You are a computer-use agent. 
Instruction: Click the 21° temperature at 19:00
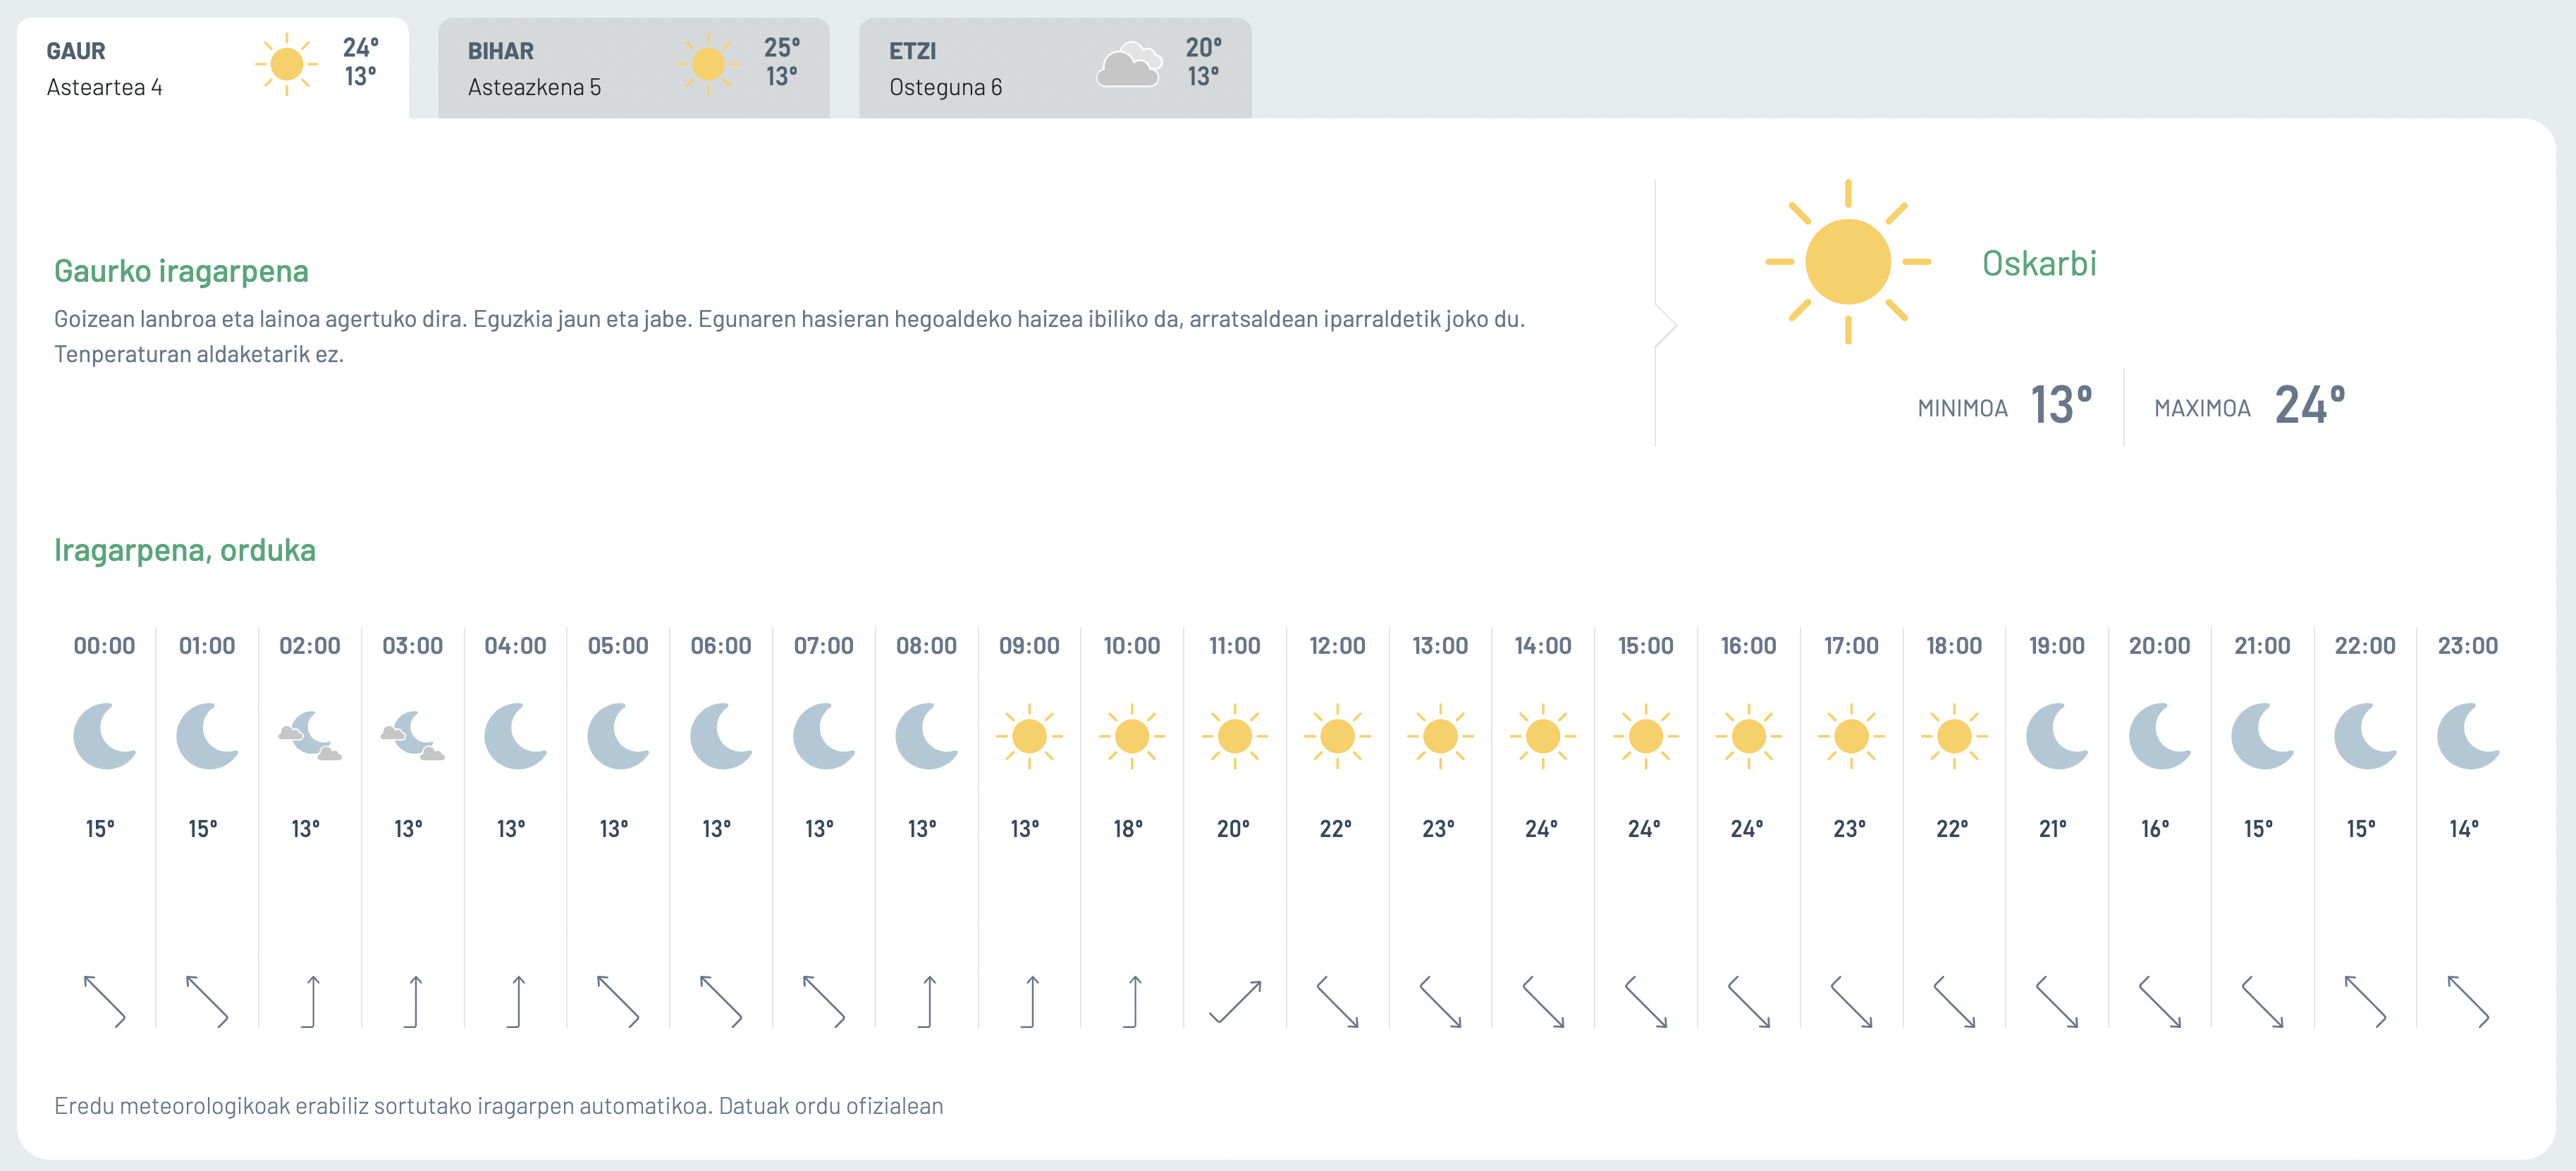tap(2053, 829)
